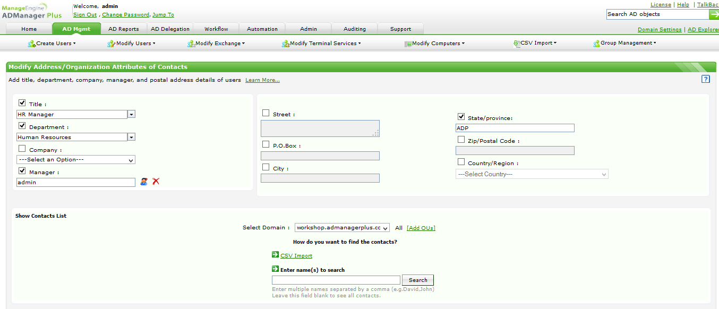The image size is (719, 309).
Task: Click the ADManager Plus logo
Action: [x=32, y=11]
